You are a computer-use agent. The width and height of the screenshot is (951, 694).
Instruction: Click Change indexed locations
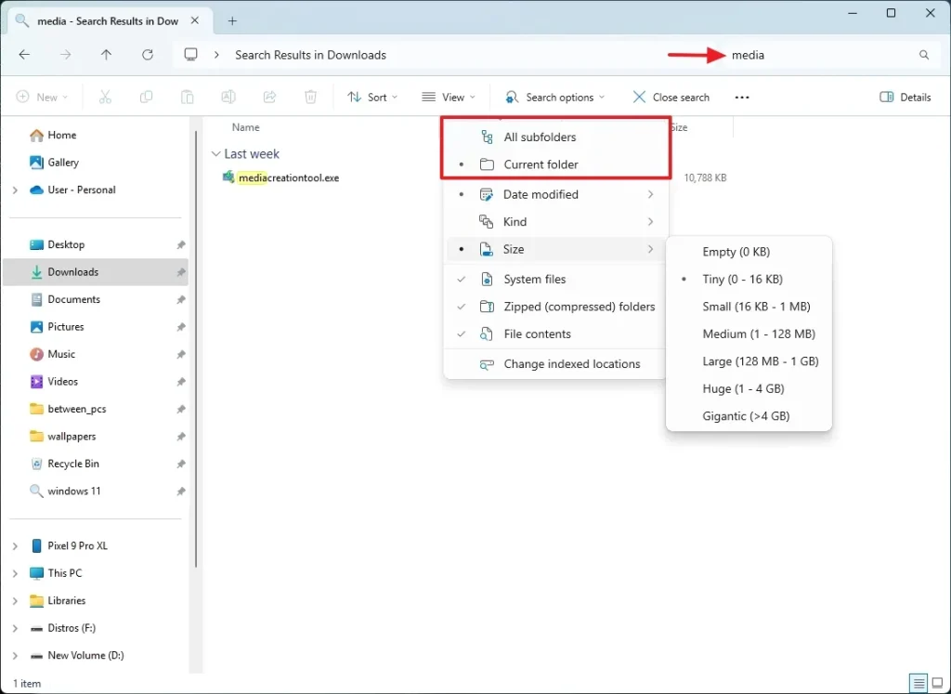coord(555,364)
